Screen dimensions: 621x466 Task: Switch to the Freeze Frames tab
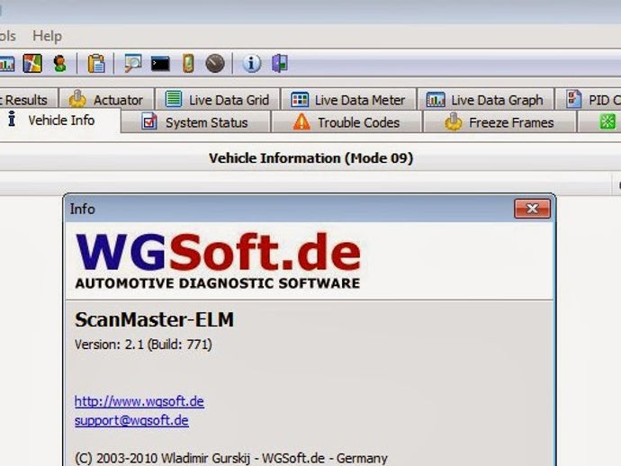click(499, 122)
